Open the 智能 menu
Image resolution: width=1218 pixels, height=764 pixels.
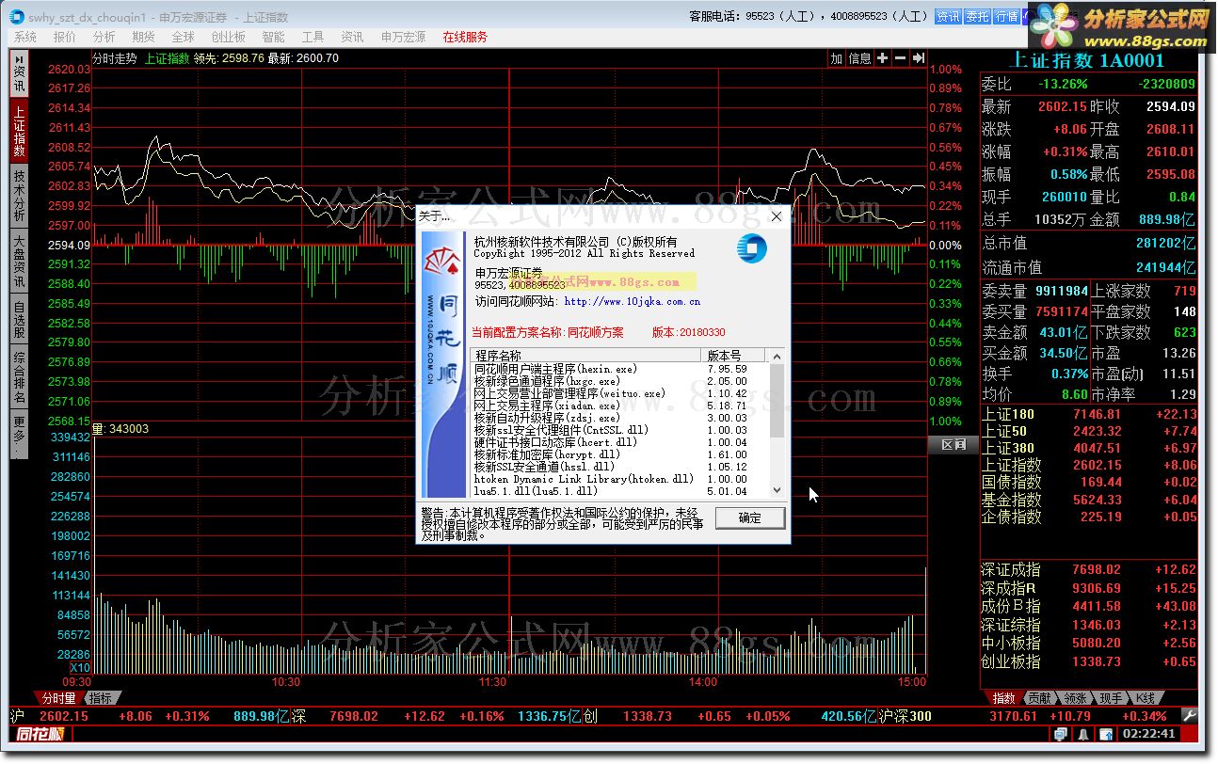[x=274, y=37]
